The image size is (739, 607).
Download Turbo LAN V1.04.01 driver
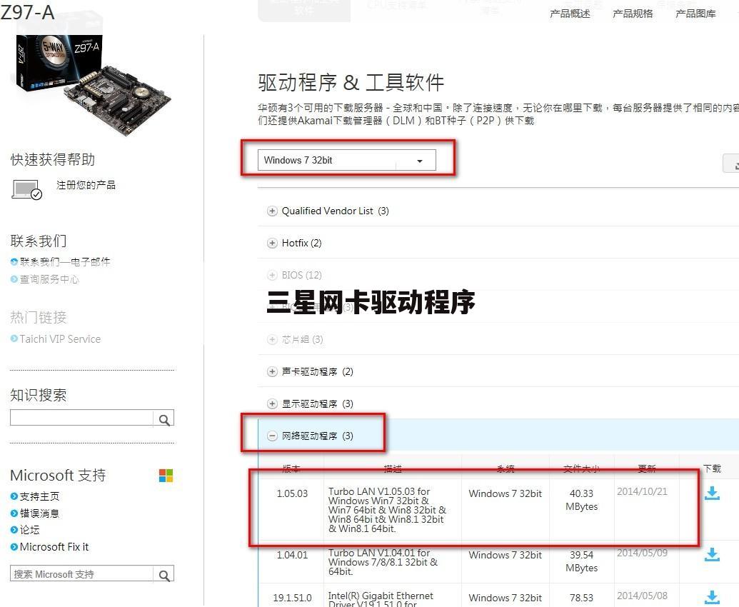pyautogui.click(x=712, y=555)
